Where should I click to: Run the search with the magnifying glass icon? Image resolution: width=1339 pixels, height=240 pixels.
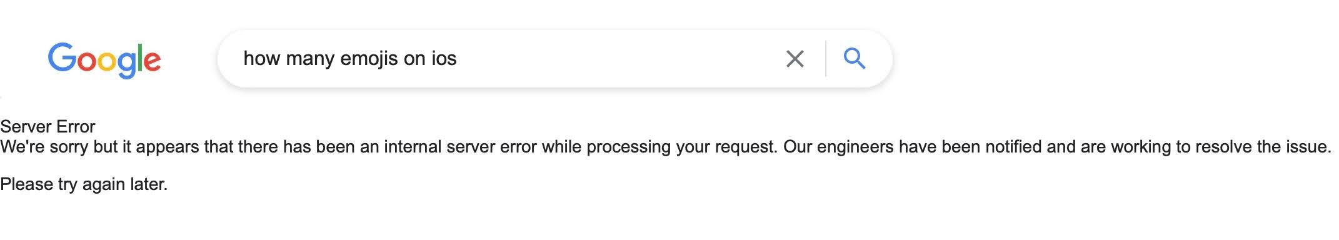pyautogui.click(x=855, y=59)
